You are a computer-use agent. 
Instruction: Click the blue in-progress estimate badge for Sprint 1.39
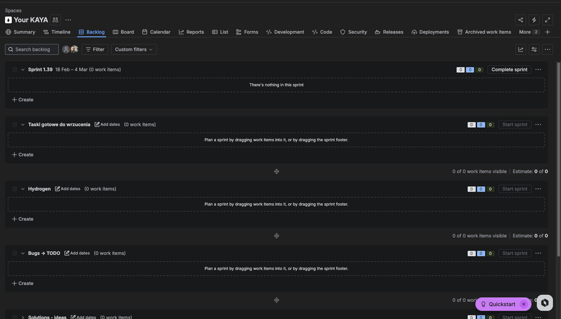pyautogui.click(x=470, y=70)
